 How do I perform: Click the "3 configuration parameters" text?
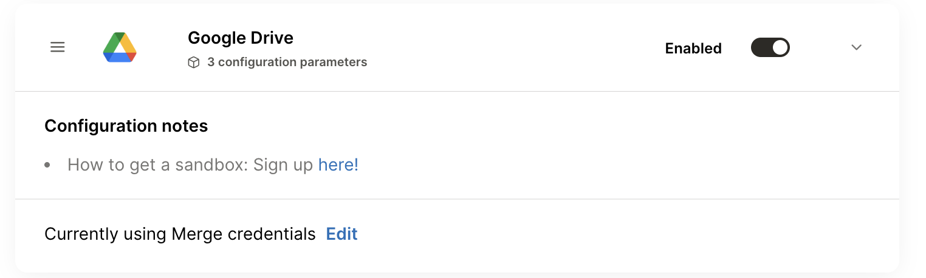coord(287,62)
